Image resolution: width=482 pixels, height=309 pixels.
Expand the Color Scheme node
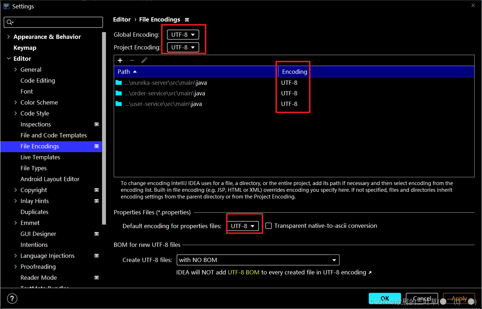click(16, 102)
